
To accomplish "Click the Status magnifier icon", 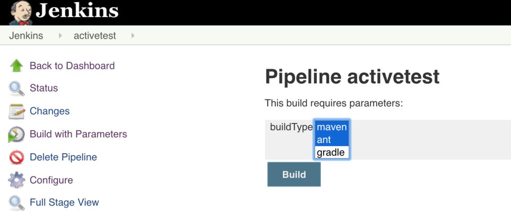I will 17,88.
